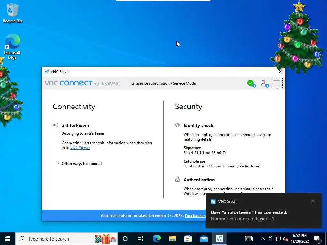The height and width of the screenshot is (245, 327).
Task: Click the antiforkievm computer name
Action: coord(75,125)
